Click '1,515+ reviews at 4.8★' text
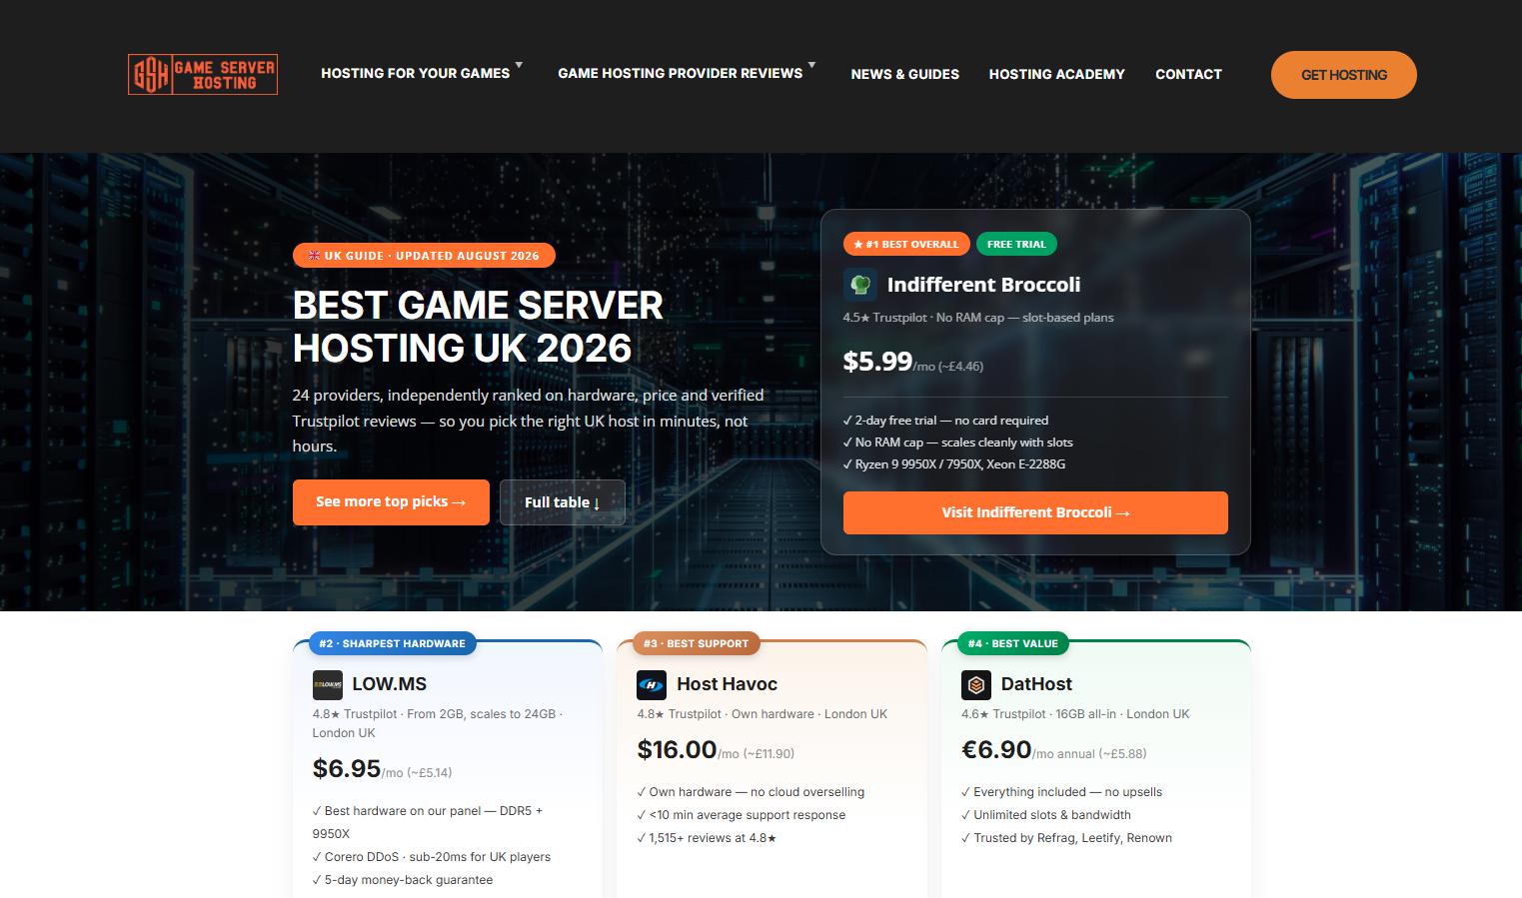This screenshot has height=898, width=1522. point(707,838)
